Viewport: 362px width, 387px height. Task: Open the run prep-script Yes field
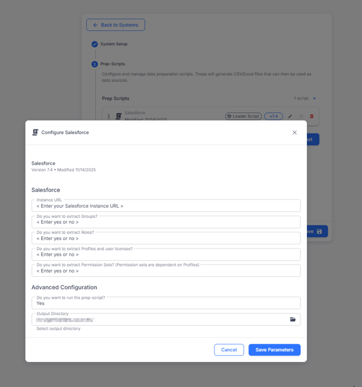click(x=166, y=303)
